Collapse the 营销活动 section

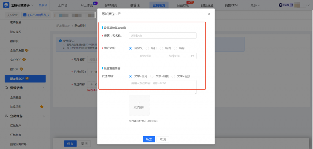pyautogui.click(x=44, y=88)
